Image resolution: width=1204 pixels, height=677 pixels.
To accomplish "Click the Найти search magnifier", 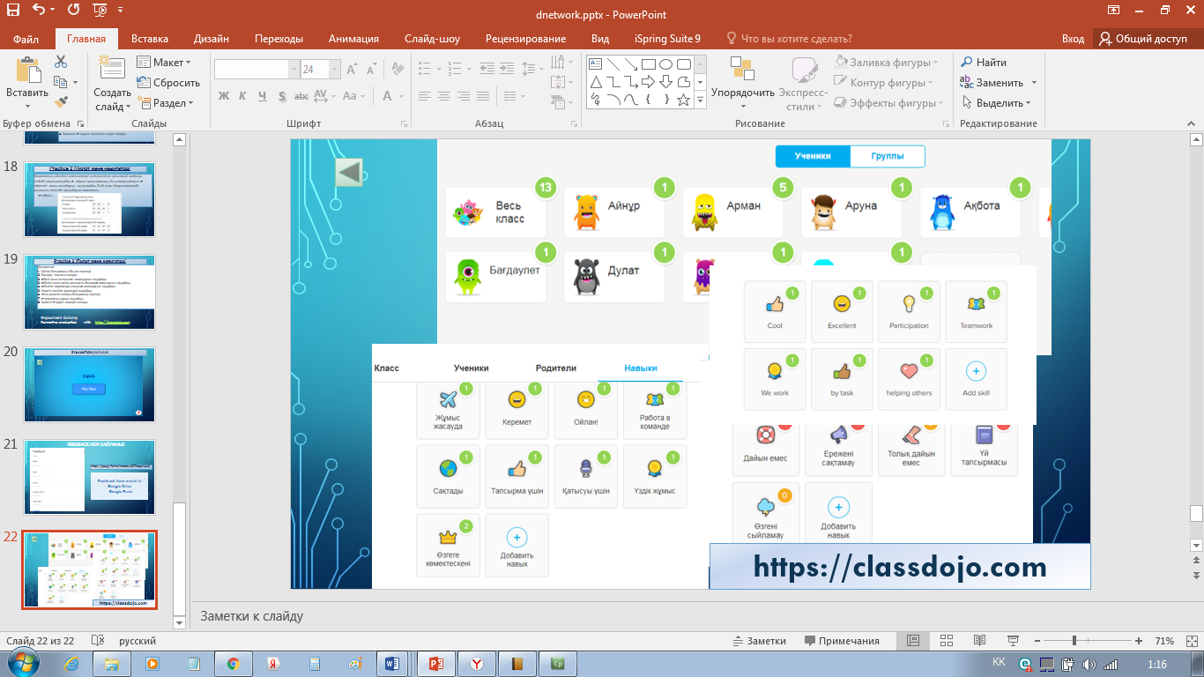I will (x=966, y=63).
